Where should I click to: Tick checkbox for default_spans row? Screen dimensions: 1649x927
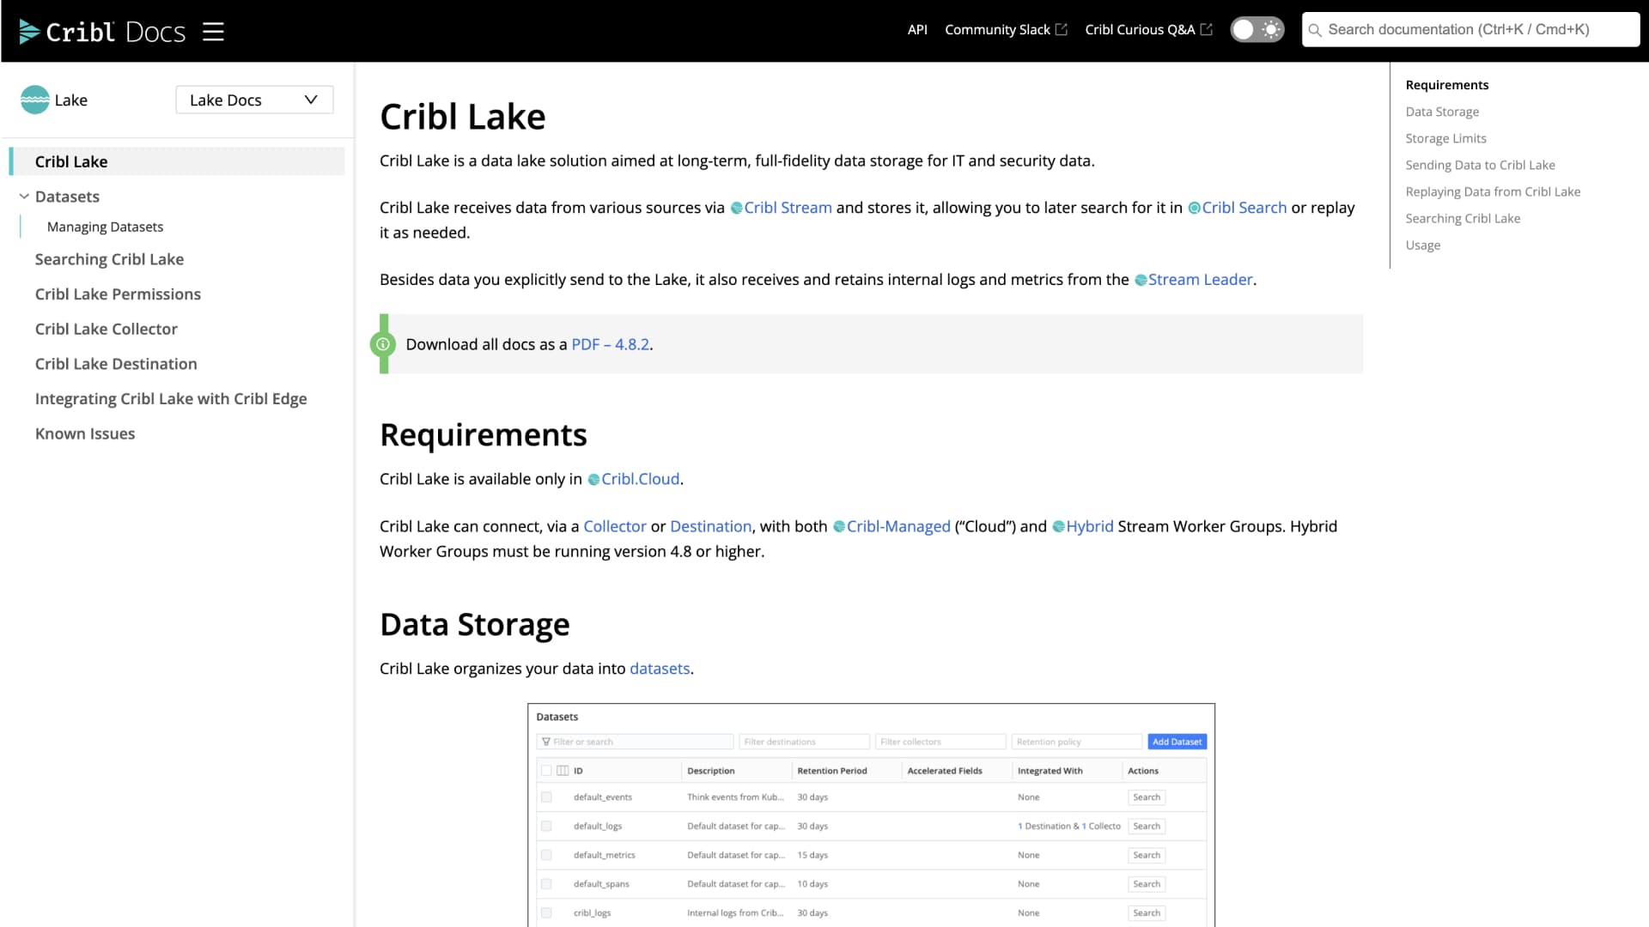546,884
